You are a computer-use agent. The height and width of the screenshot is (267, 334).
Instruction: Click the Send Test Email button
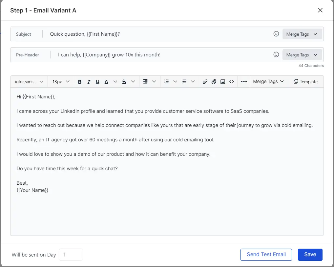[266, 255]
